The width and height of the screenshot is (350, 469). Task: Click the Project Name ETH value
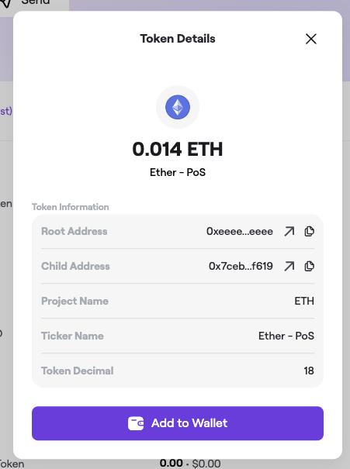[304, 301]
